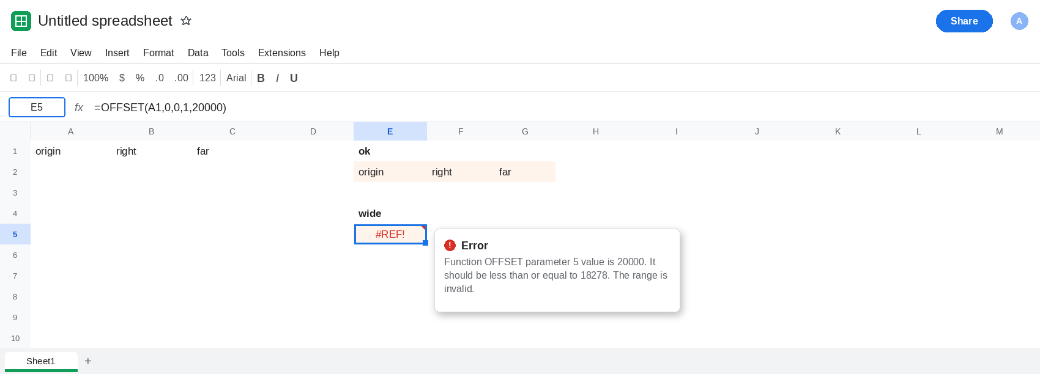This screenshot has height=374, width=1040.
Task: Select cell G2 containing far
Action: (x=525, y=172)
